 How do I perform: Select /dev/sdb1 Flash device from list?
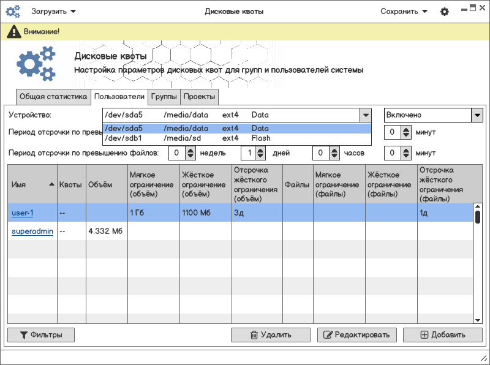pos(237,138)
